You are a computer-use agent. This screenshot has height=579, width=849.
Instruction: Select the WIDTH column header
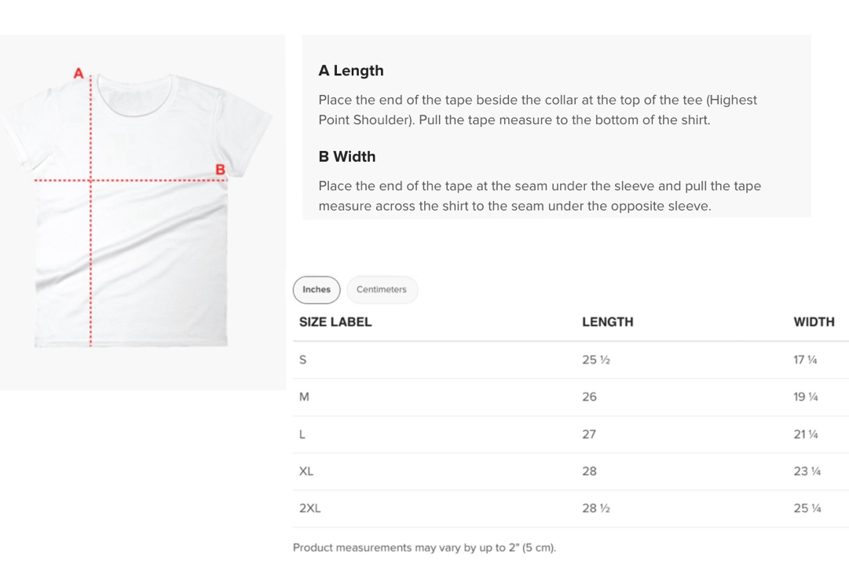(814, 322)
